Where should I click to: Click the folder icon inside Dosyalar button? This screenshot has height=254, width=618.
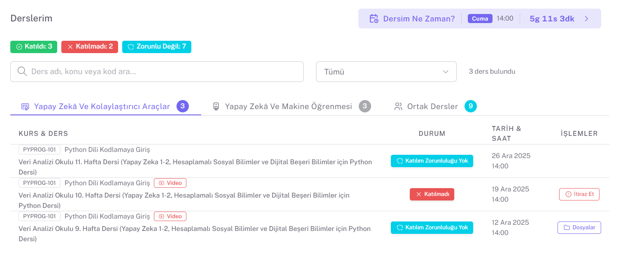pos(567,227)
